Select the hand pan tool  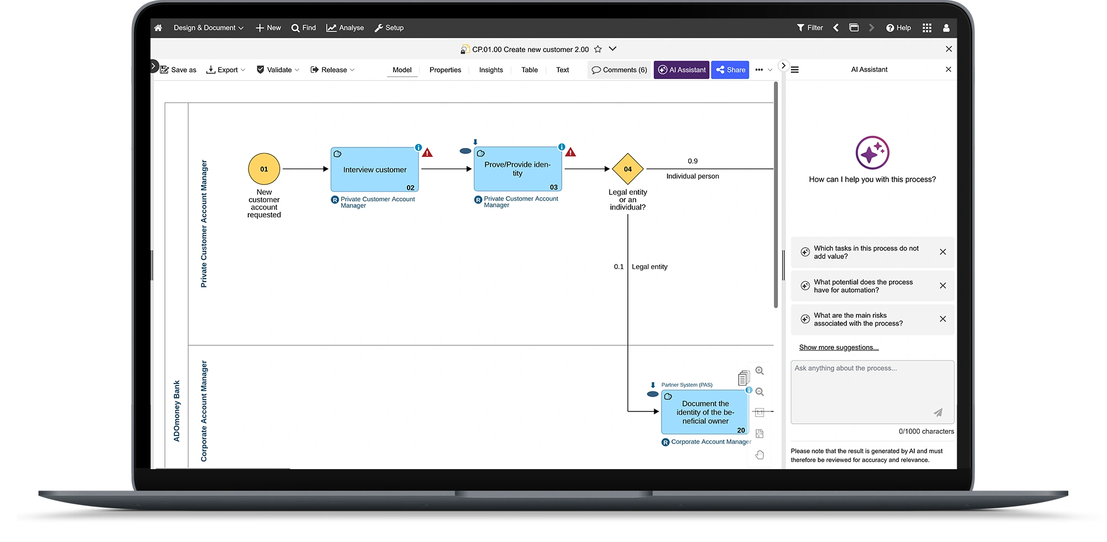tap(759, 455)
